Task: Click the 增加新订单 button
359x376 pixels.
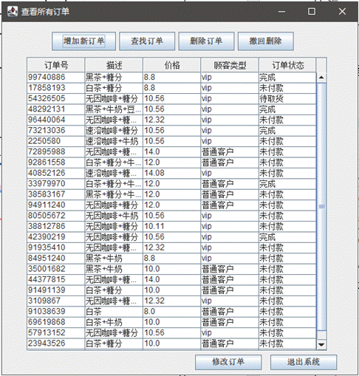Action: [x=83, y=41]
